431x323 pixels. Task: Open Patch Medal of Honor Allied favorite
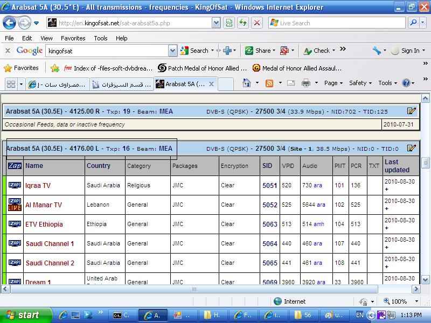(x=203, y=68)
